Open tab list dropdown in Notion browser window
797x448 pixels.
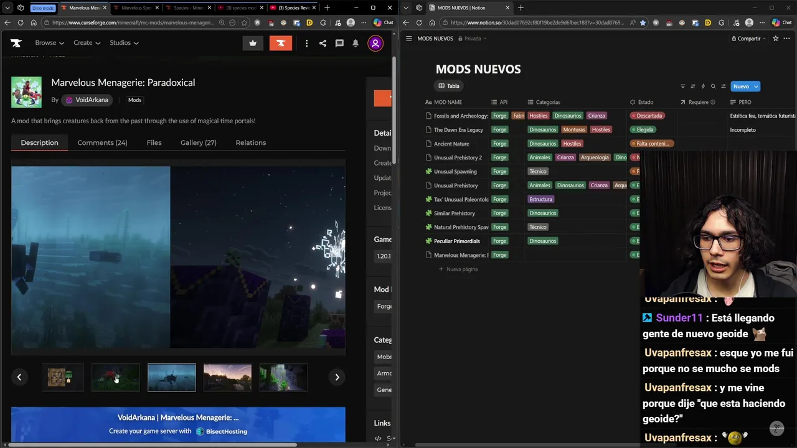tap(406, 7)
